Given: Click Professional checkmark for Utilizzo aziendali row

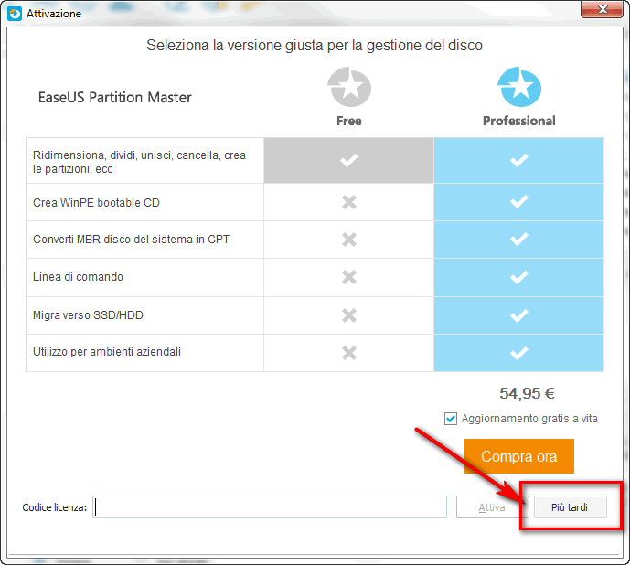Looking at the screenshot, I should [519, 353].
